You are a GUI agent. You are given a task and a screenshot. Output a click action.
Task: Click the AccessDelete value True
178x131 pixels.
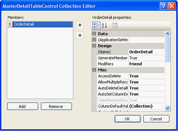[146, 76]
